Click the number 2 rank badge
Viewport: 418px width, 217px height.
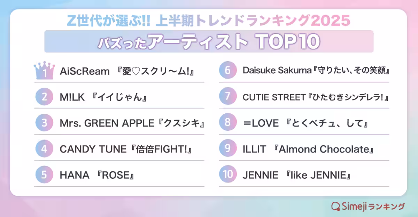tap(44, 97)
